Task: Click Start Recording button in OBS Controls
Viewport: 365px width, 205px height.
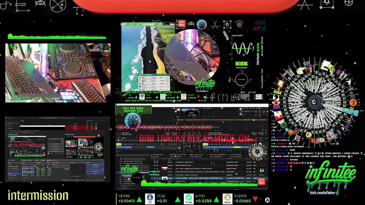Action: (x=95, y=167)
